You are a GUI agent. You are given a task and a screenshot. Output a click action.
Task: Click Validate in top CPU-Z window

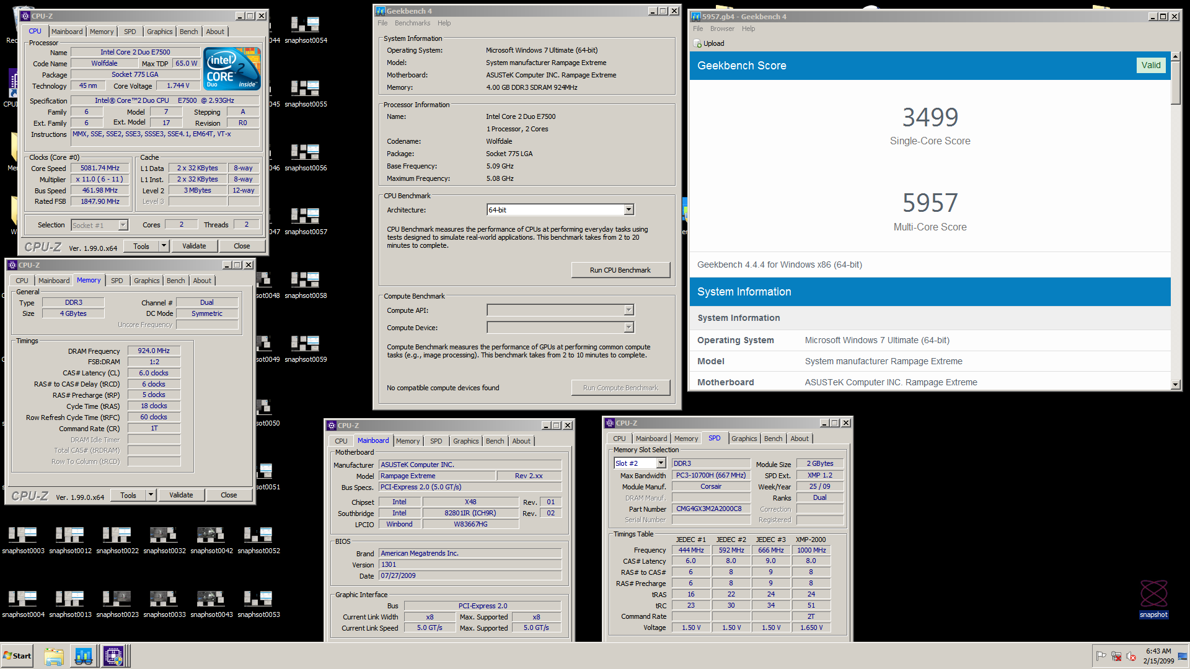(194, 246)
